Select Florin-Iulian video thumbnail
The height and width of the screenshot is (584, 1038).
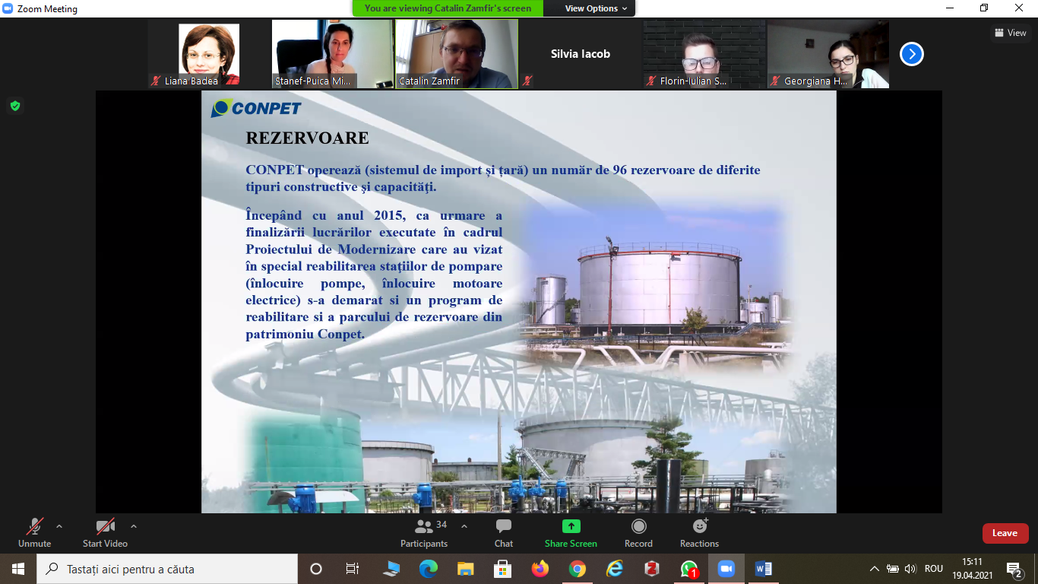tap(704, 54)
